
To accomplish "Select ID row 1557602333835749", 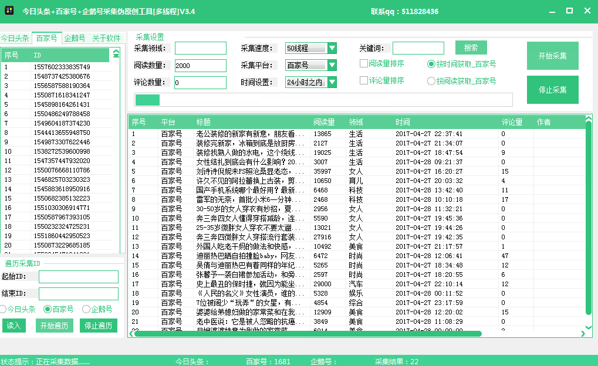I will coord(57,67).
